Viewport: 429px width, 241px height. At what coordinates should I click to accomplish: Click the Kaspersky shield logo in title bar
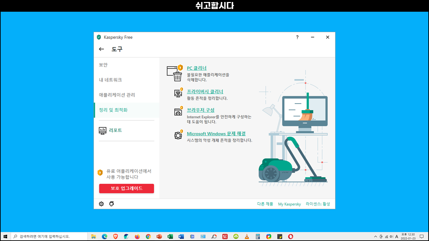pos(99,37)
